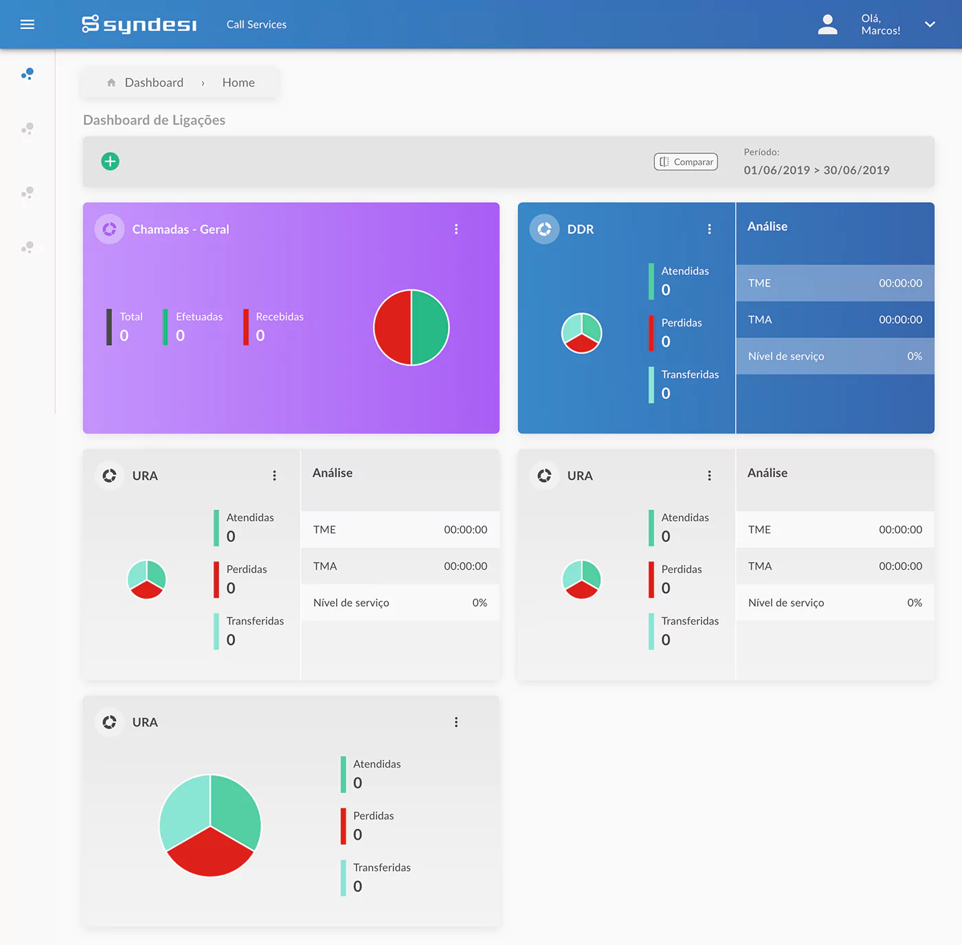
Task: Click the Comparar button
Action: point(686,162)
